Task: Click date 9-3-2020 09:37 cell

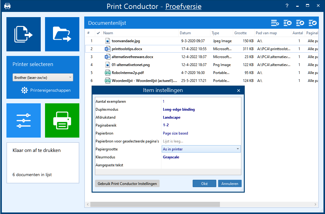Action: [x=193, y=41]
